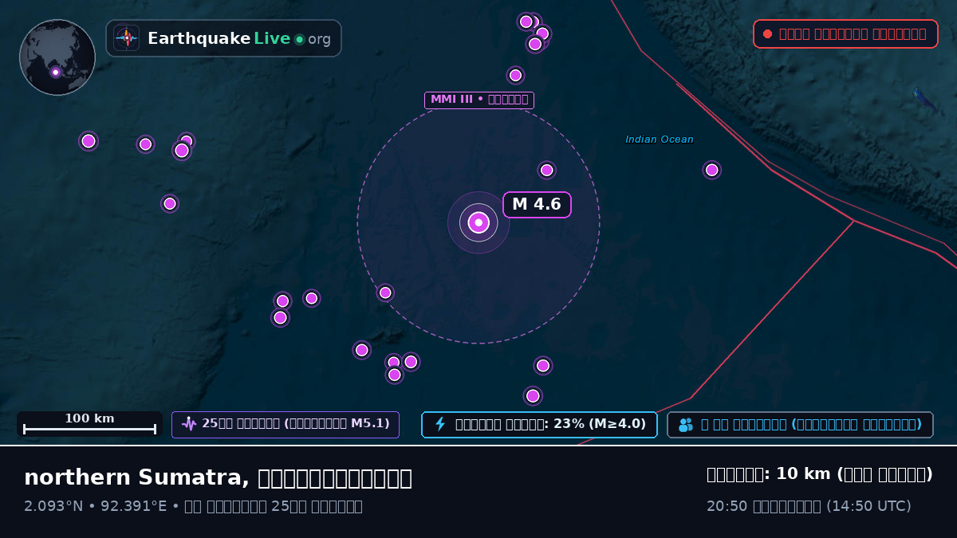Click the MMI III intensity label
Viewport: 957px width, 538px height.
[479, 100]
